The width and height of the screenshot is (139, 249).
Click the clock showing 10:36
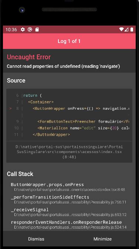[11, 30]
